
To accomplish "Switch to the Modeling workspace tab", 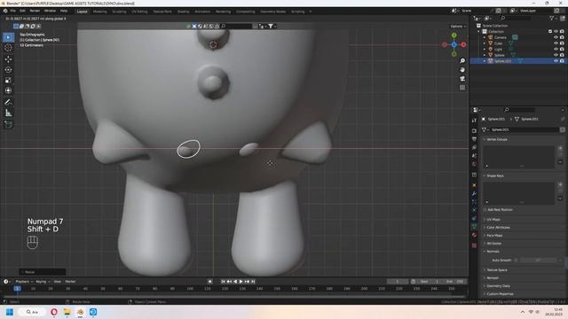I will [100, 12].
